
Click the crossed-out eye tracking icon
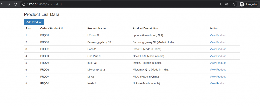click(x=227, y=4)
